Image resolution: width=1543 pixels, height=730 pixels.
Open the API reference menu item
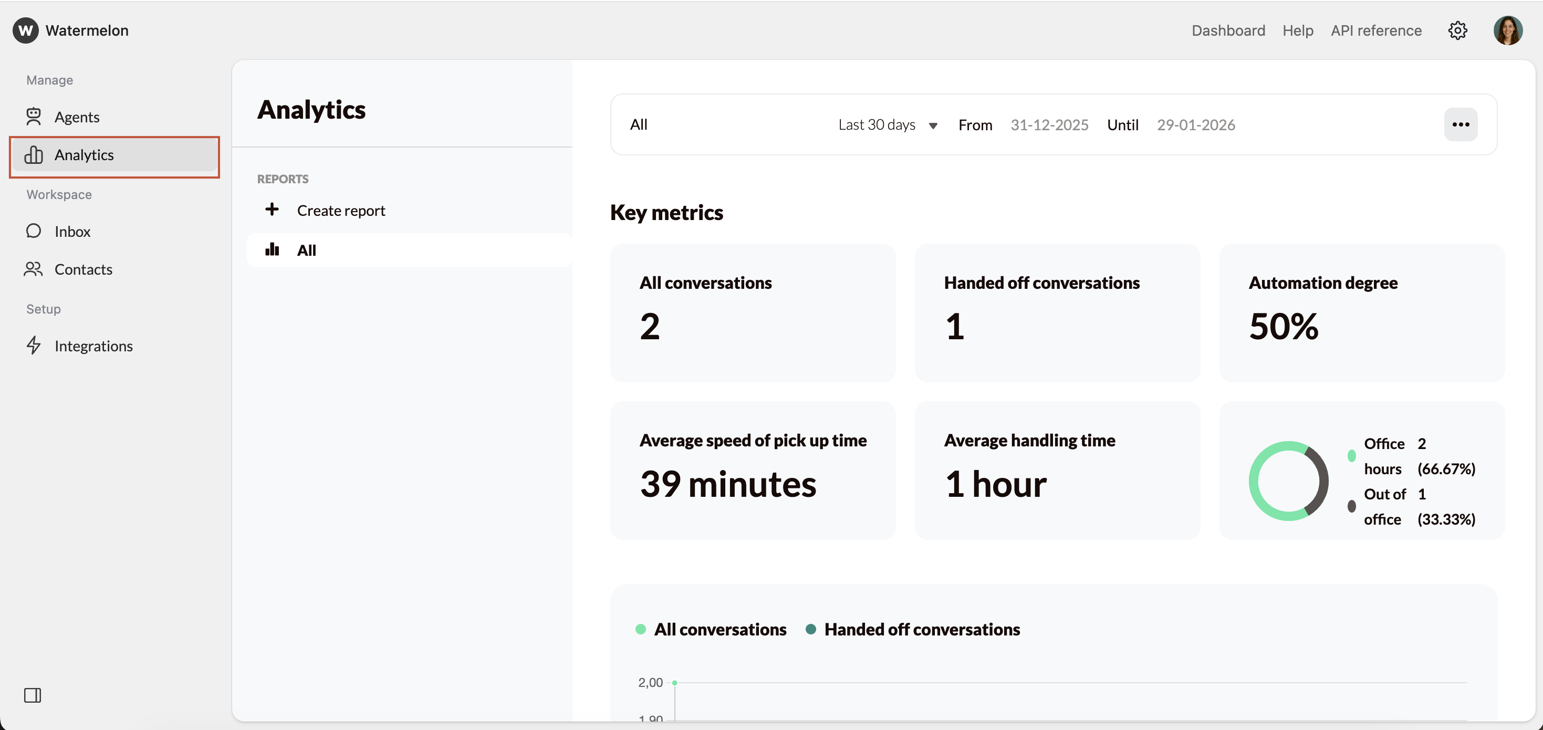point(1376,30)
